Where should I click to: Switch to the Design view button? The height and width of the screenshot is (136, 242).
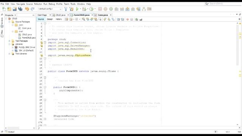pos(50,19)
